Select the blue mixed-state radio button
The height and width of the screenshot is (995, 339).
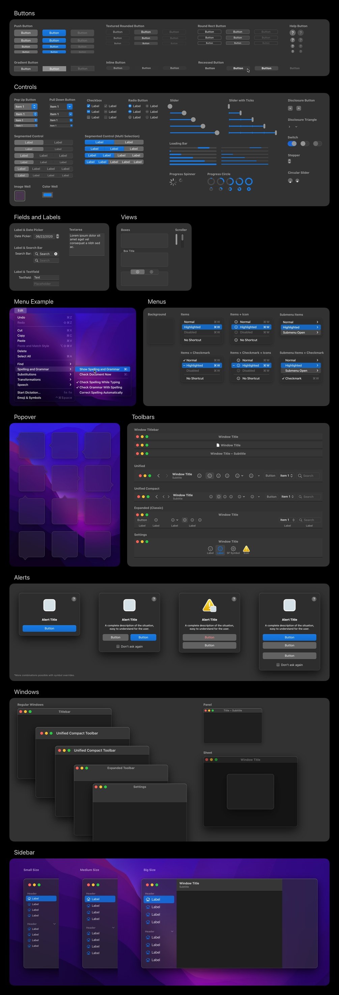130,112
